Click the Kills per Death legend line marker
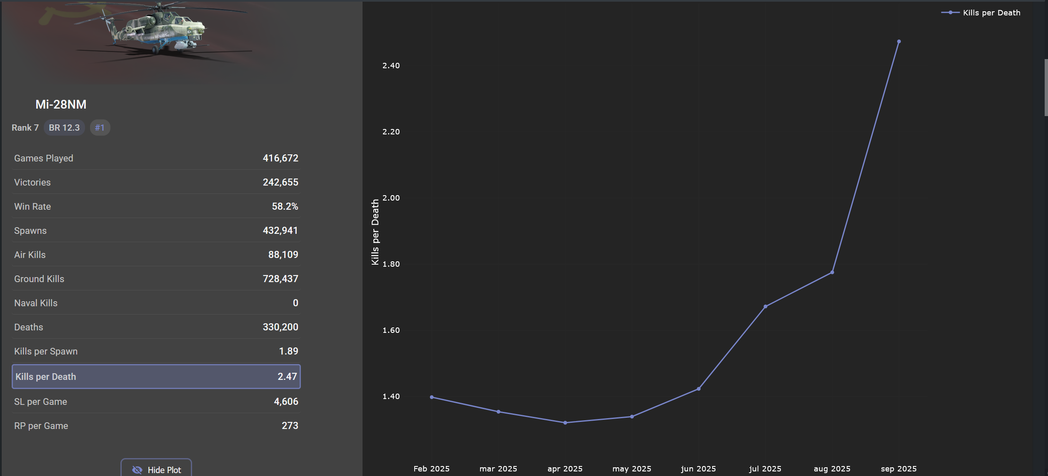This screenshot has height=476, width=1048. (x=950, y=12)
